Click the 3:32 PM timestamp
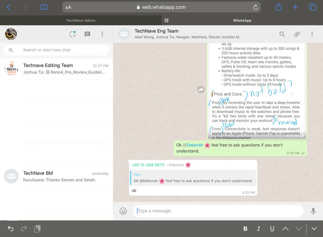Viewport: 323px width, 237px height. click(x=248, y=193)
